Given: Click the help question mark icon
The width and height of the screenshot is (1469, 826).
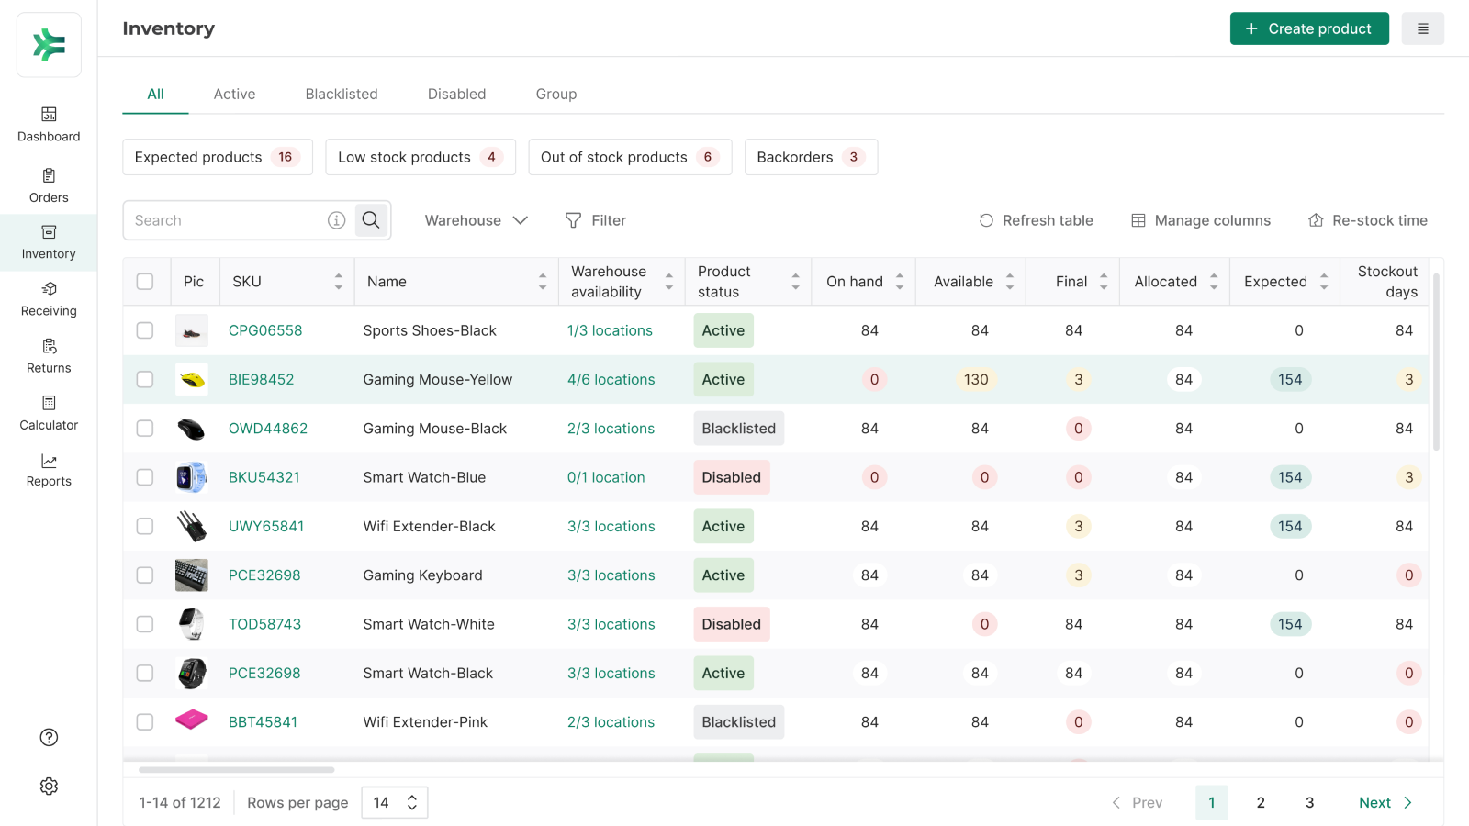Looking at the screenshot, I should pyautogui.click(x=49, y=737).
